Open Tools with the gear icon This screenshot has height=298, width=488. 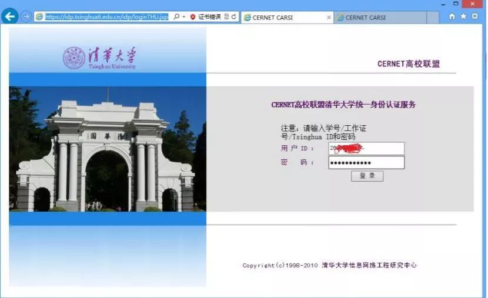coord(474,16)
